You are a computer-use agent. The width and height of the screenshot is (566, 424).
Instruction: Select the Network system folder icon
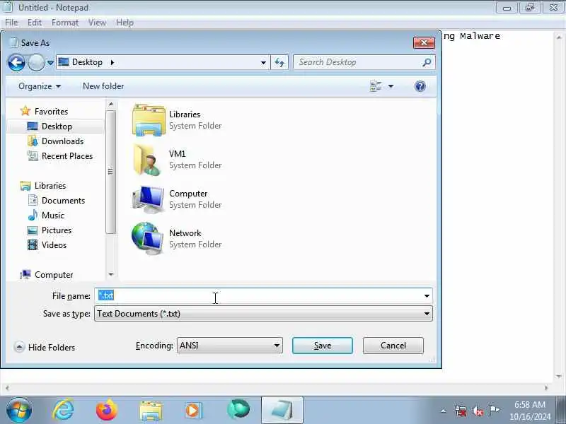pyautogui.click(x=147, y=239)
